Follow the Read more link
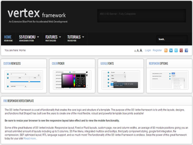193x145 pixels. (x=30, y=139)
